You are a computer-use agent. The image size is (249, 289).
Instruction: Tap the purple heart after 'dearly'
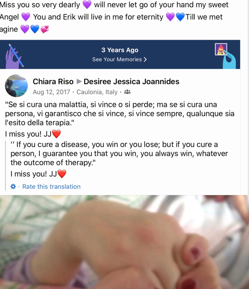(x=87, y=5)
